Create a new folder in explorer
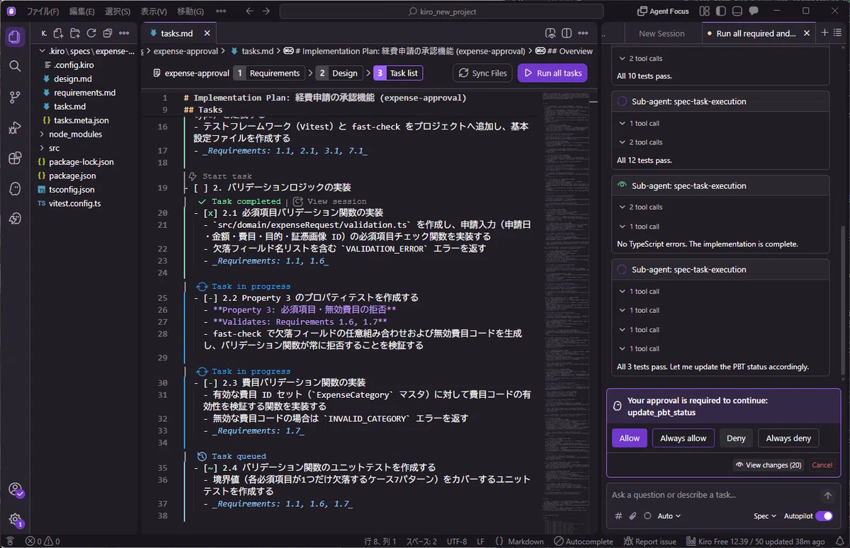This screenshot has height=548, width=850. 74,33
